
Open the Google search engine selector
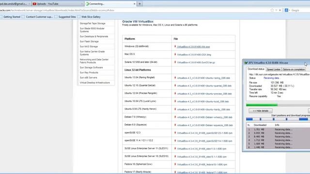pos(287,10)
